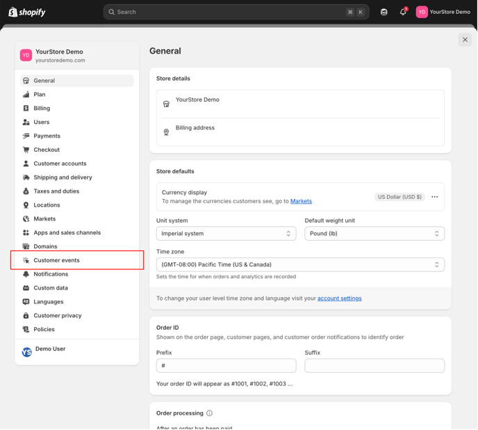
Task: Open the YourStore Demo store details row
Action: [x=300, y=104]
